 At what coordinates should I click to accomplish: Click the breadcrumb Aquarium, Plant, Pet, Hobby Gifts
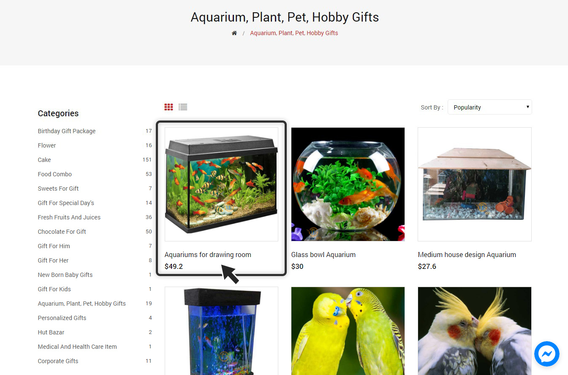click(294, 33)
